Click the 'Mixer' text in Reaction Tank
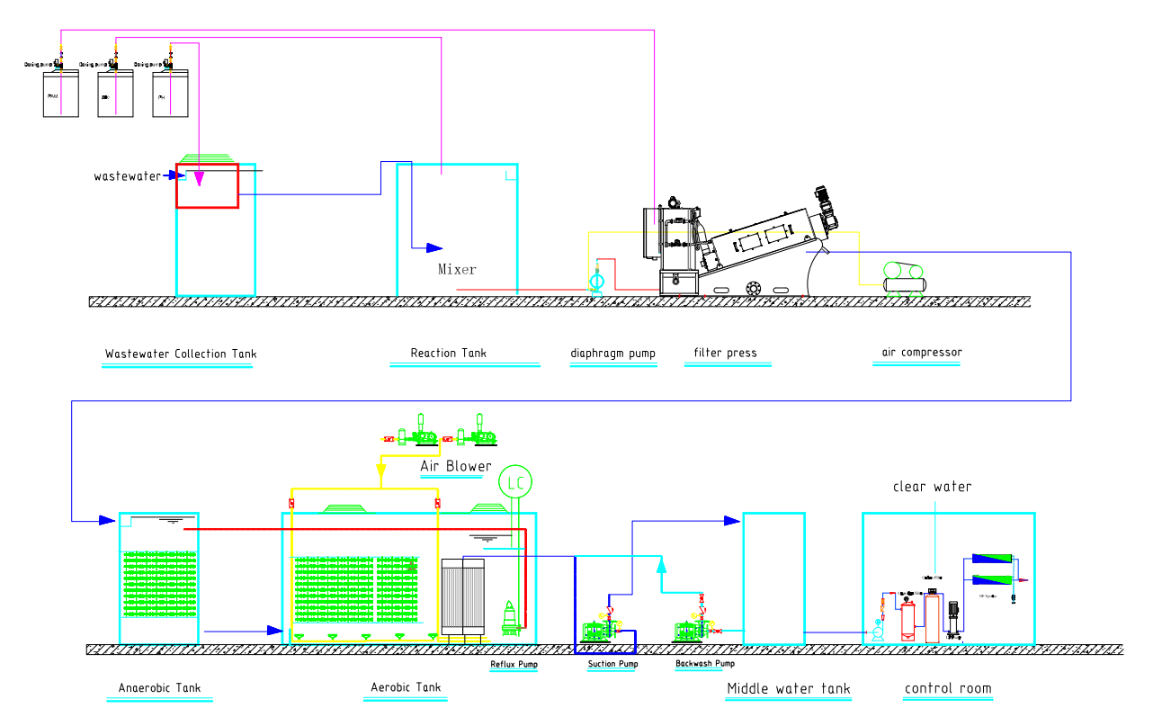This screenshot has height=726, width=1153. (x=458, y=269)
